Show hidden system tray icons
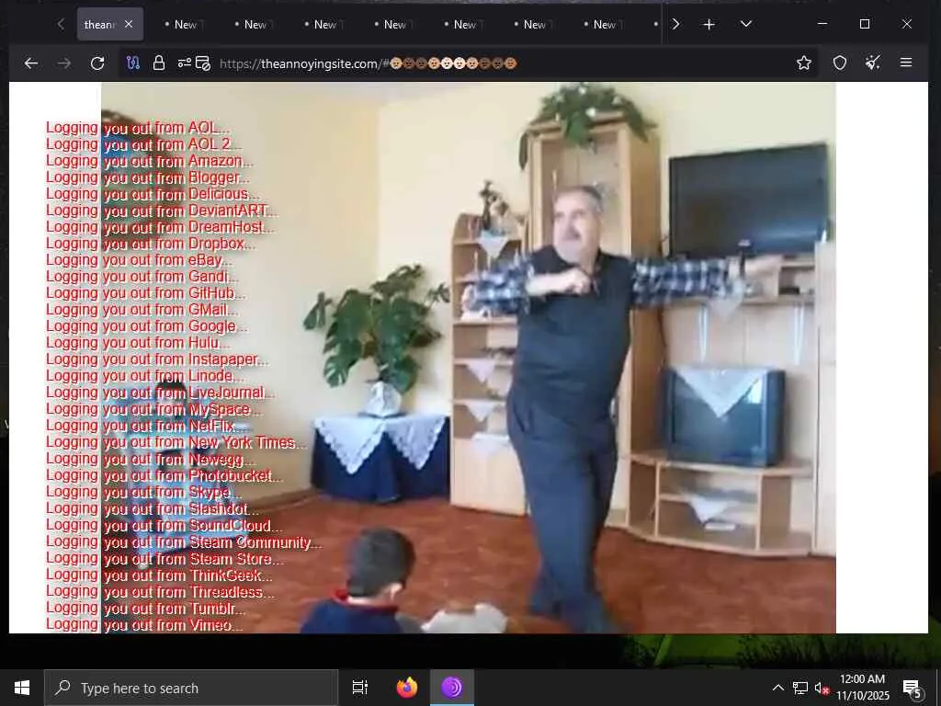The width and height of the screenshot is (941, 706). click(x=777, y=688)
